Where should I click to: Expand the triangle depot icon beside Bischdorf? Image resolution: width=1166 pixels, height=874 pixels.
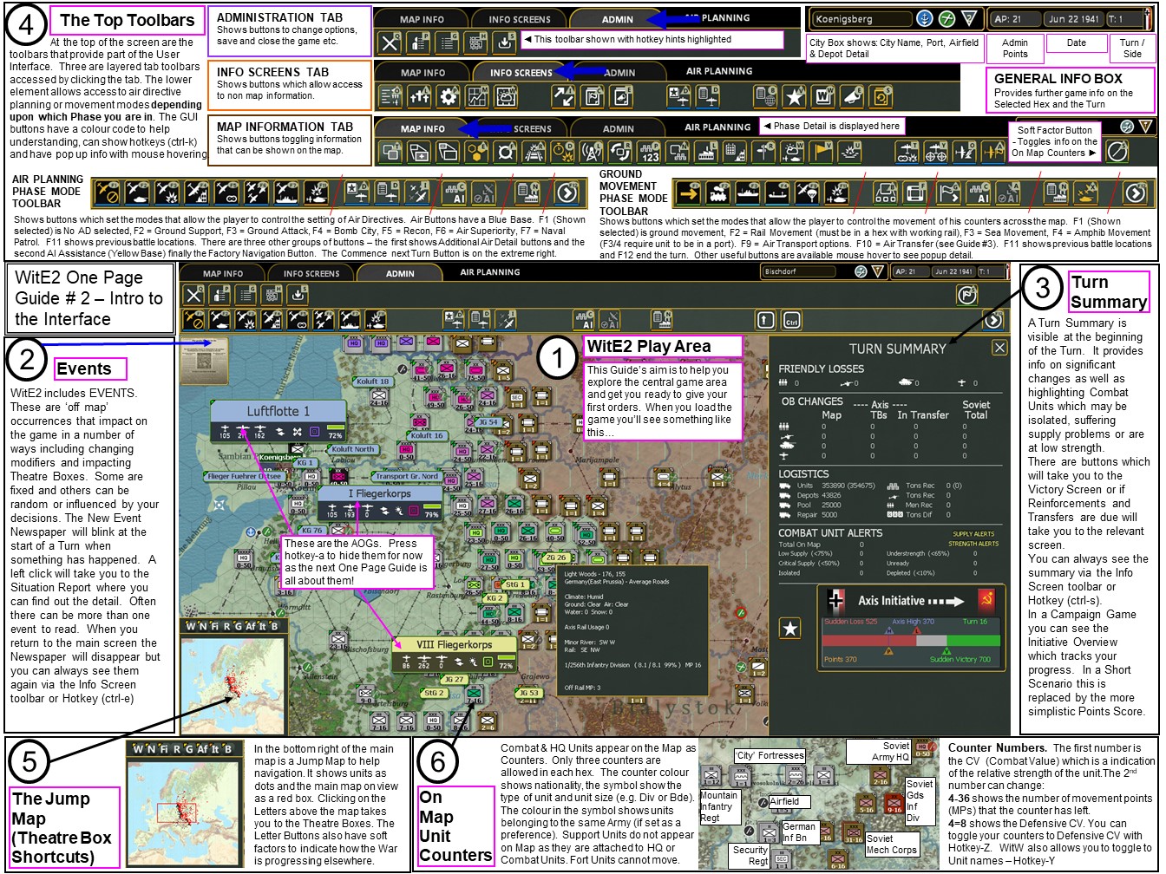880,272
